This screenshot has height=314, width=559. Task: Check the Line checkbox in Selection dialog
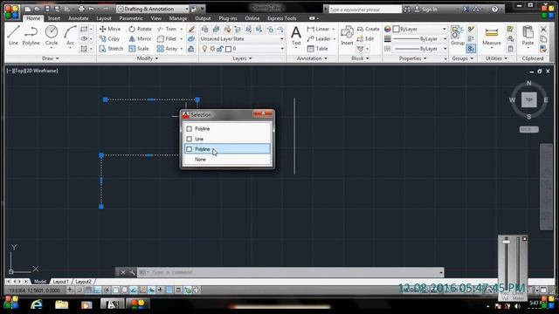click(190, 139)
